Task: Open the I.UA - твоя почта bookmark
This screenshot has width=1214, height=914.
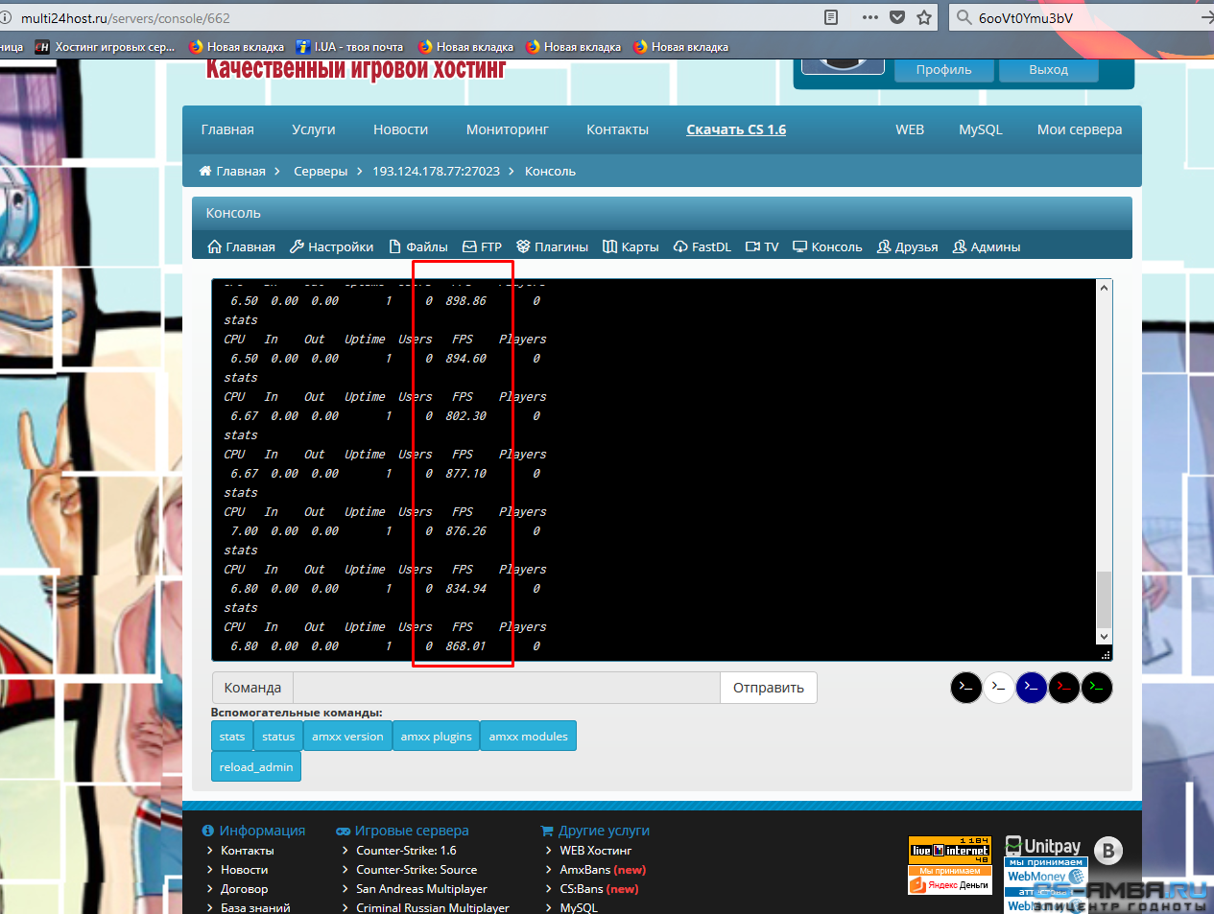Action: (349, 46)
